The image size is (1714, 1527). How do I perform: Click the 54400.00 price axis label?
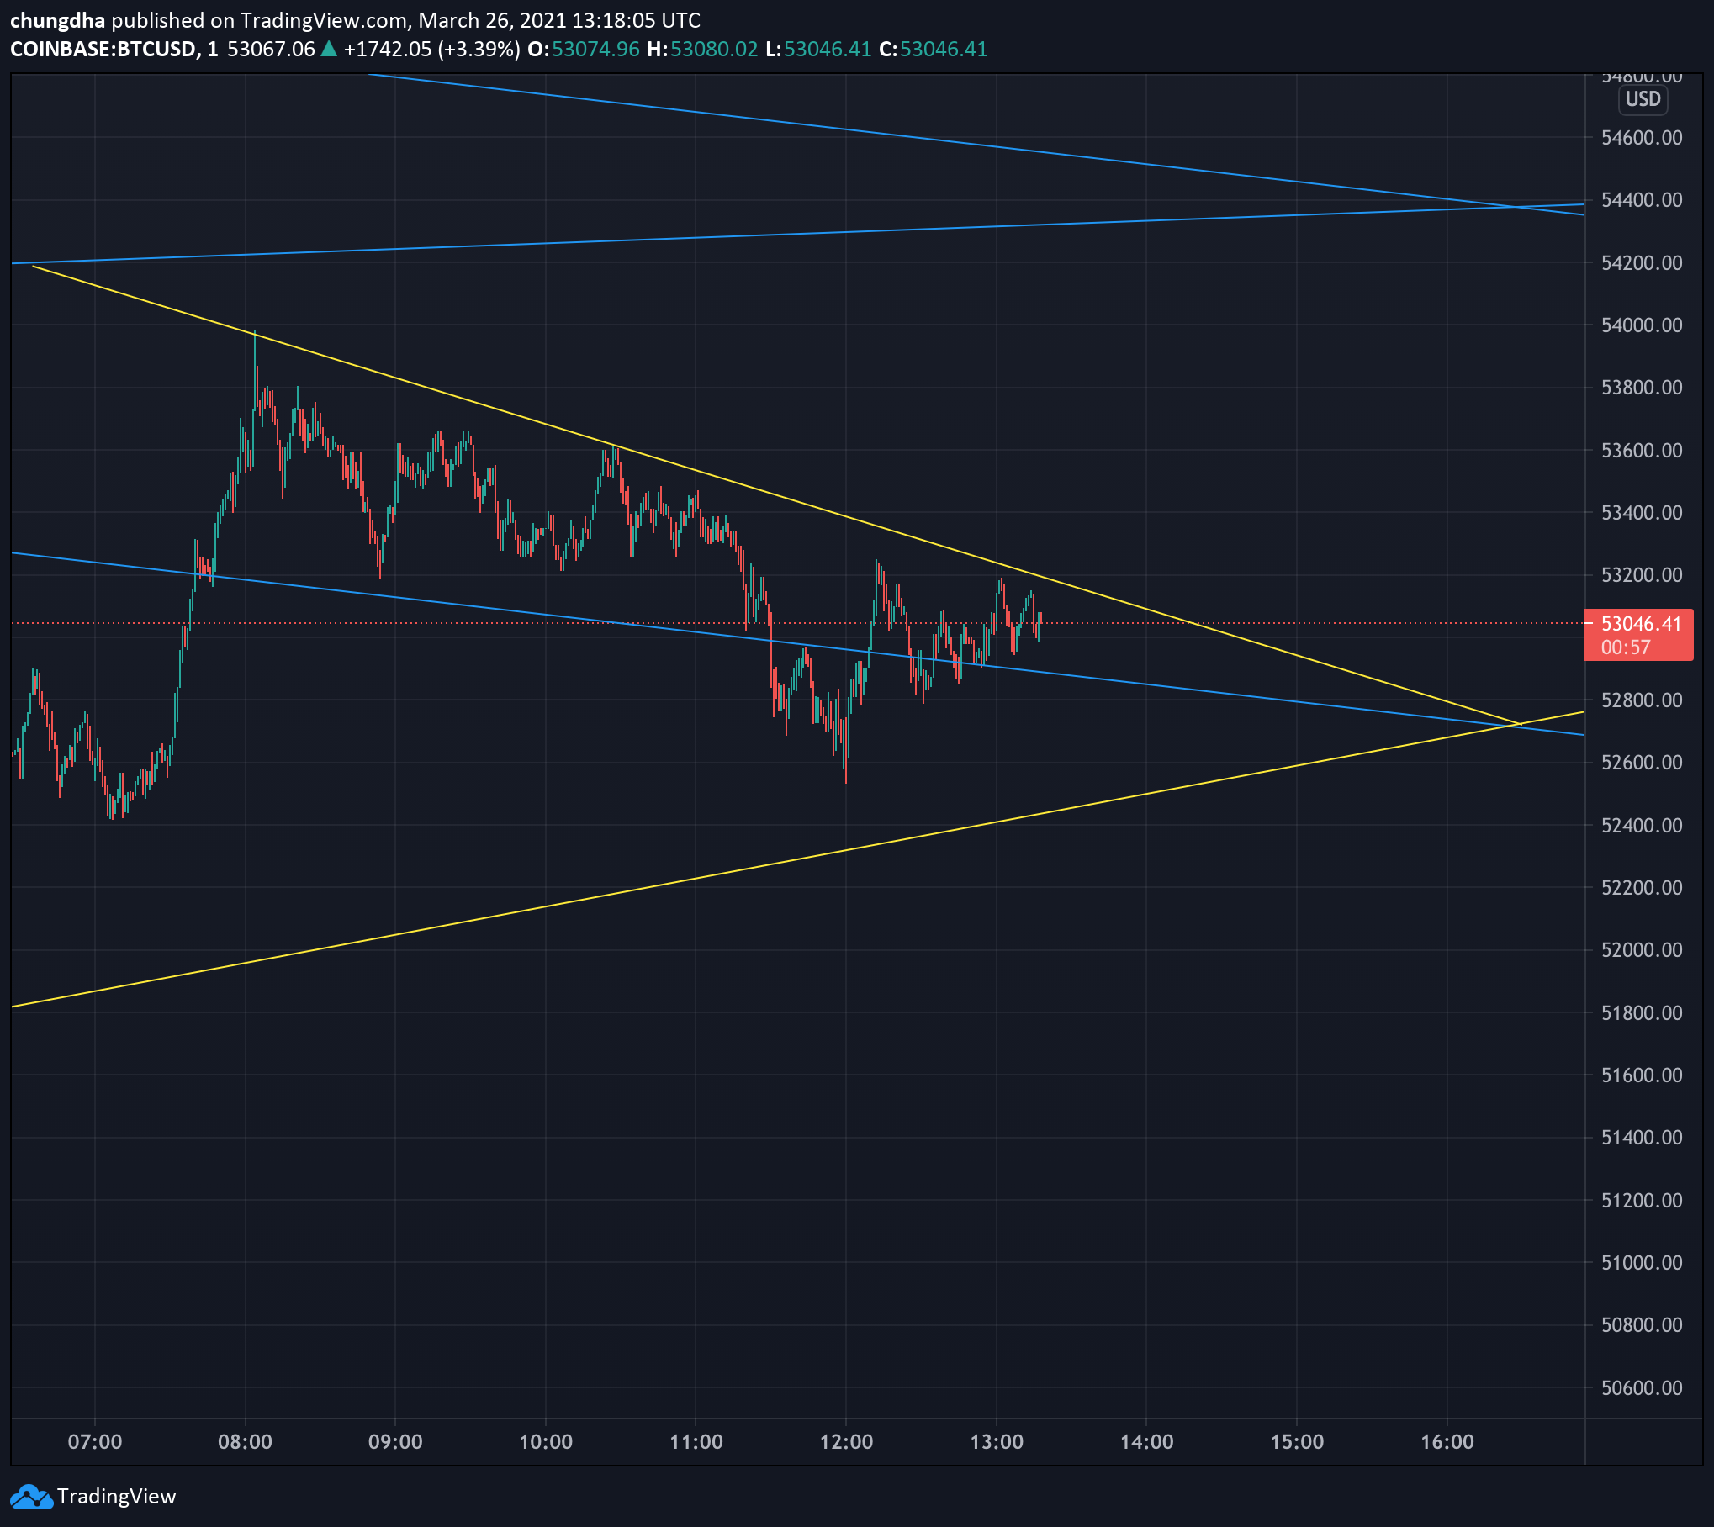tap(1642, 200)
